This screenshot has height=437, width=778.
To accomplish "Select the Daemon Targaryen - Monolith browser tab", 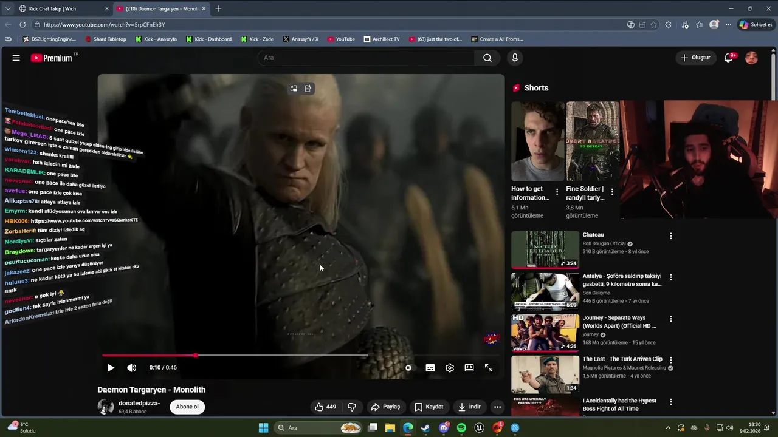I will (x=161, y=8).
